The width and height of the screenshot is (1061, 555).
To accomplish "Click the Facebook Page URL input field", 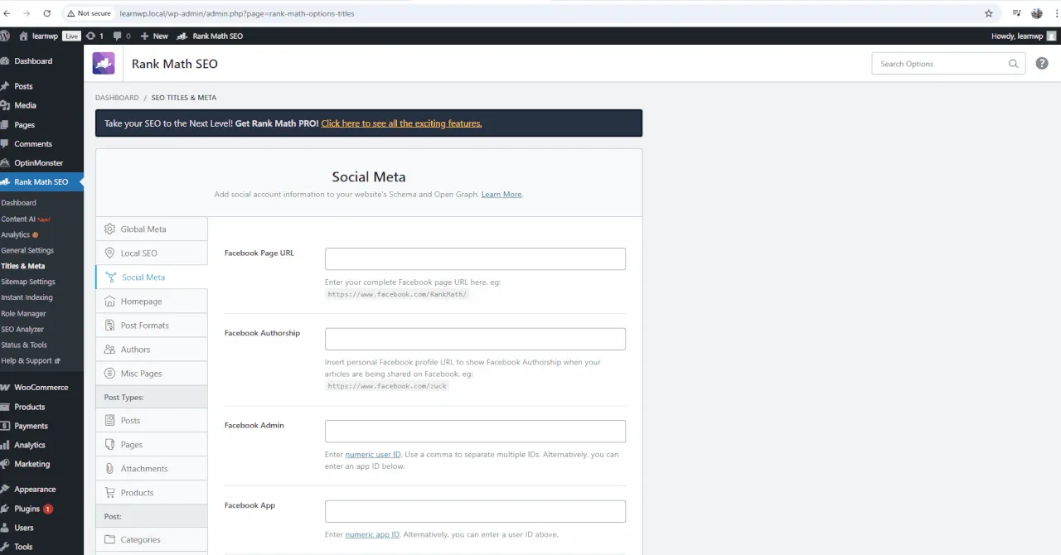I will point(475,259).
